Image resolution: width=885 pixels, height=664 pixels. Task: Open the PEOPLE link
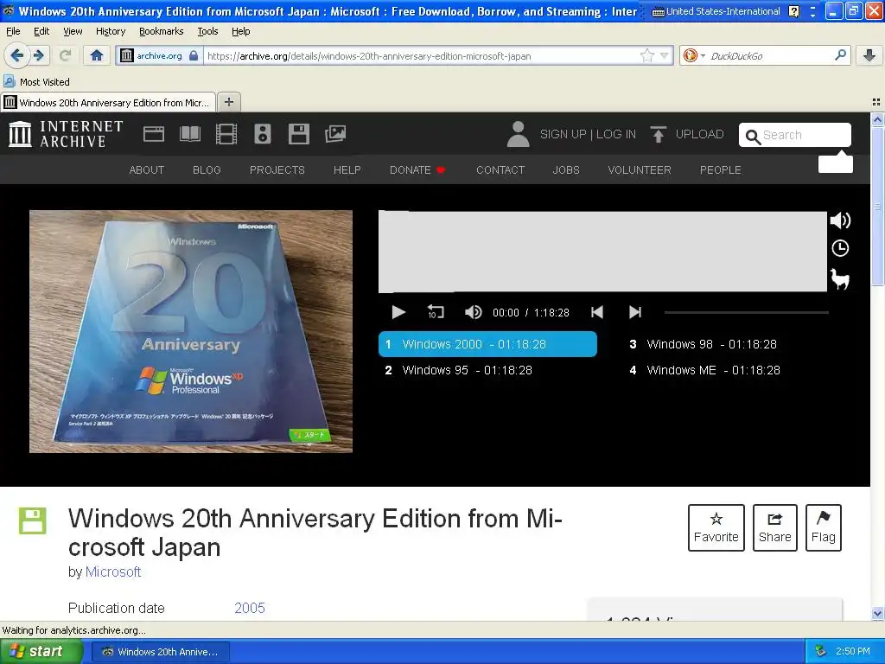coord(721,170)
